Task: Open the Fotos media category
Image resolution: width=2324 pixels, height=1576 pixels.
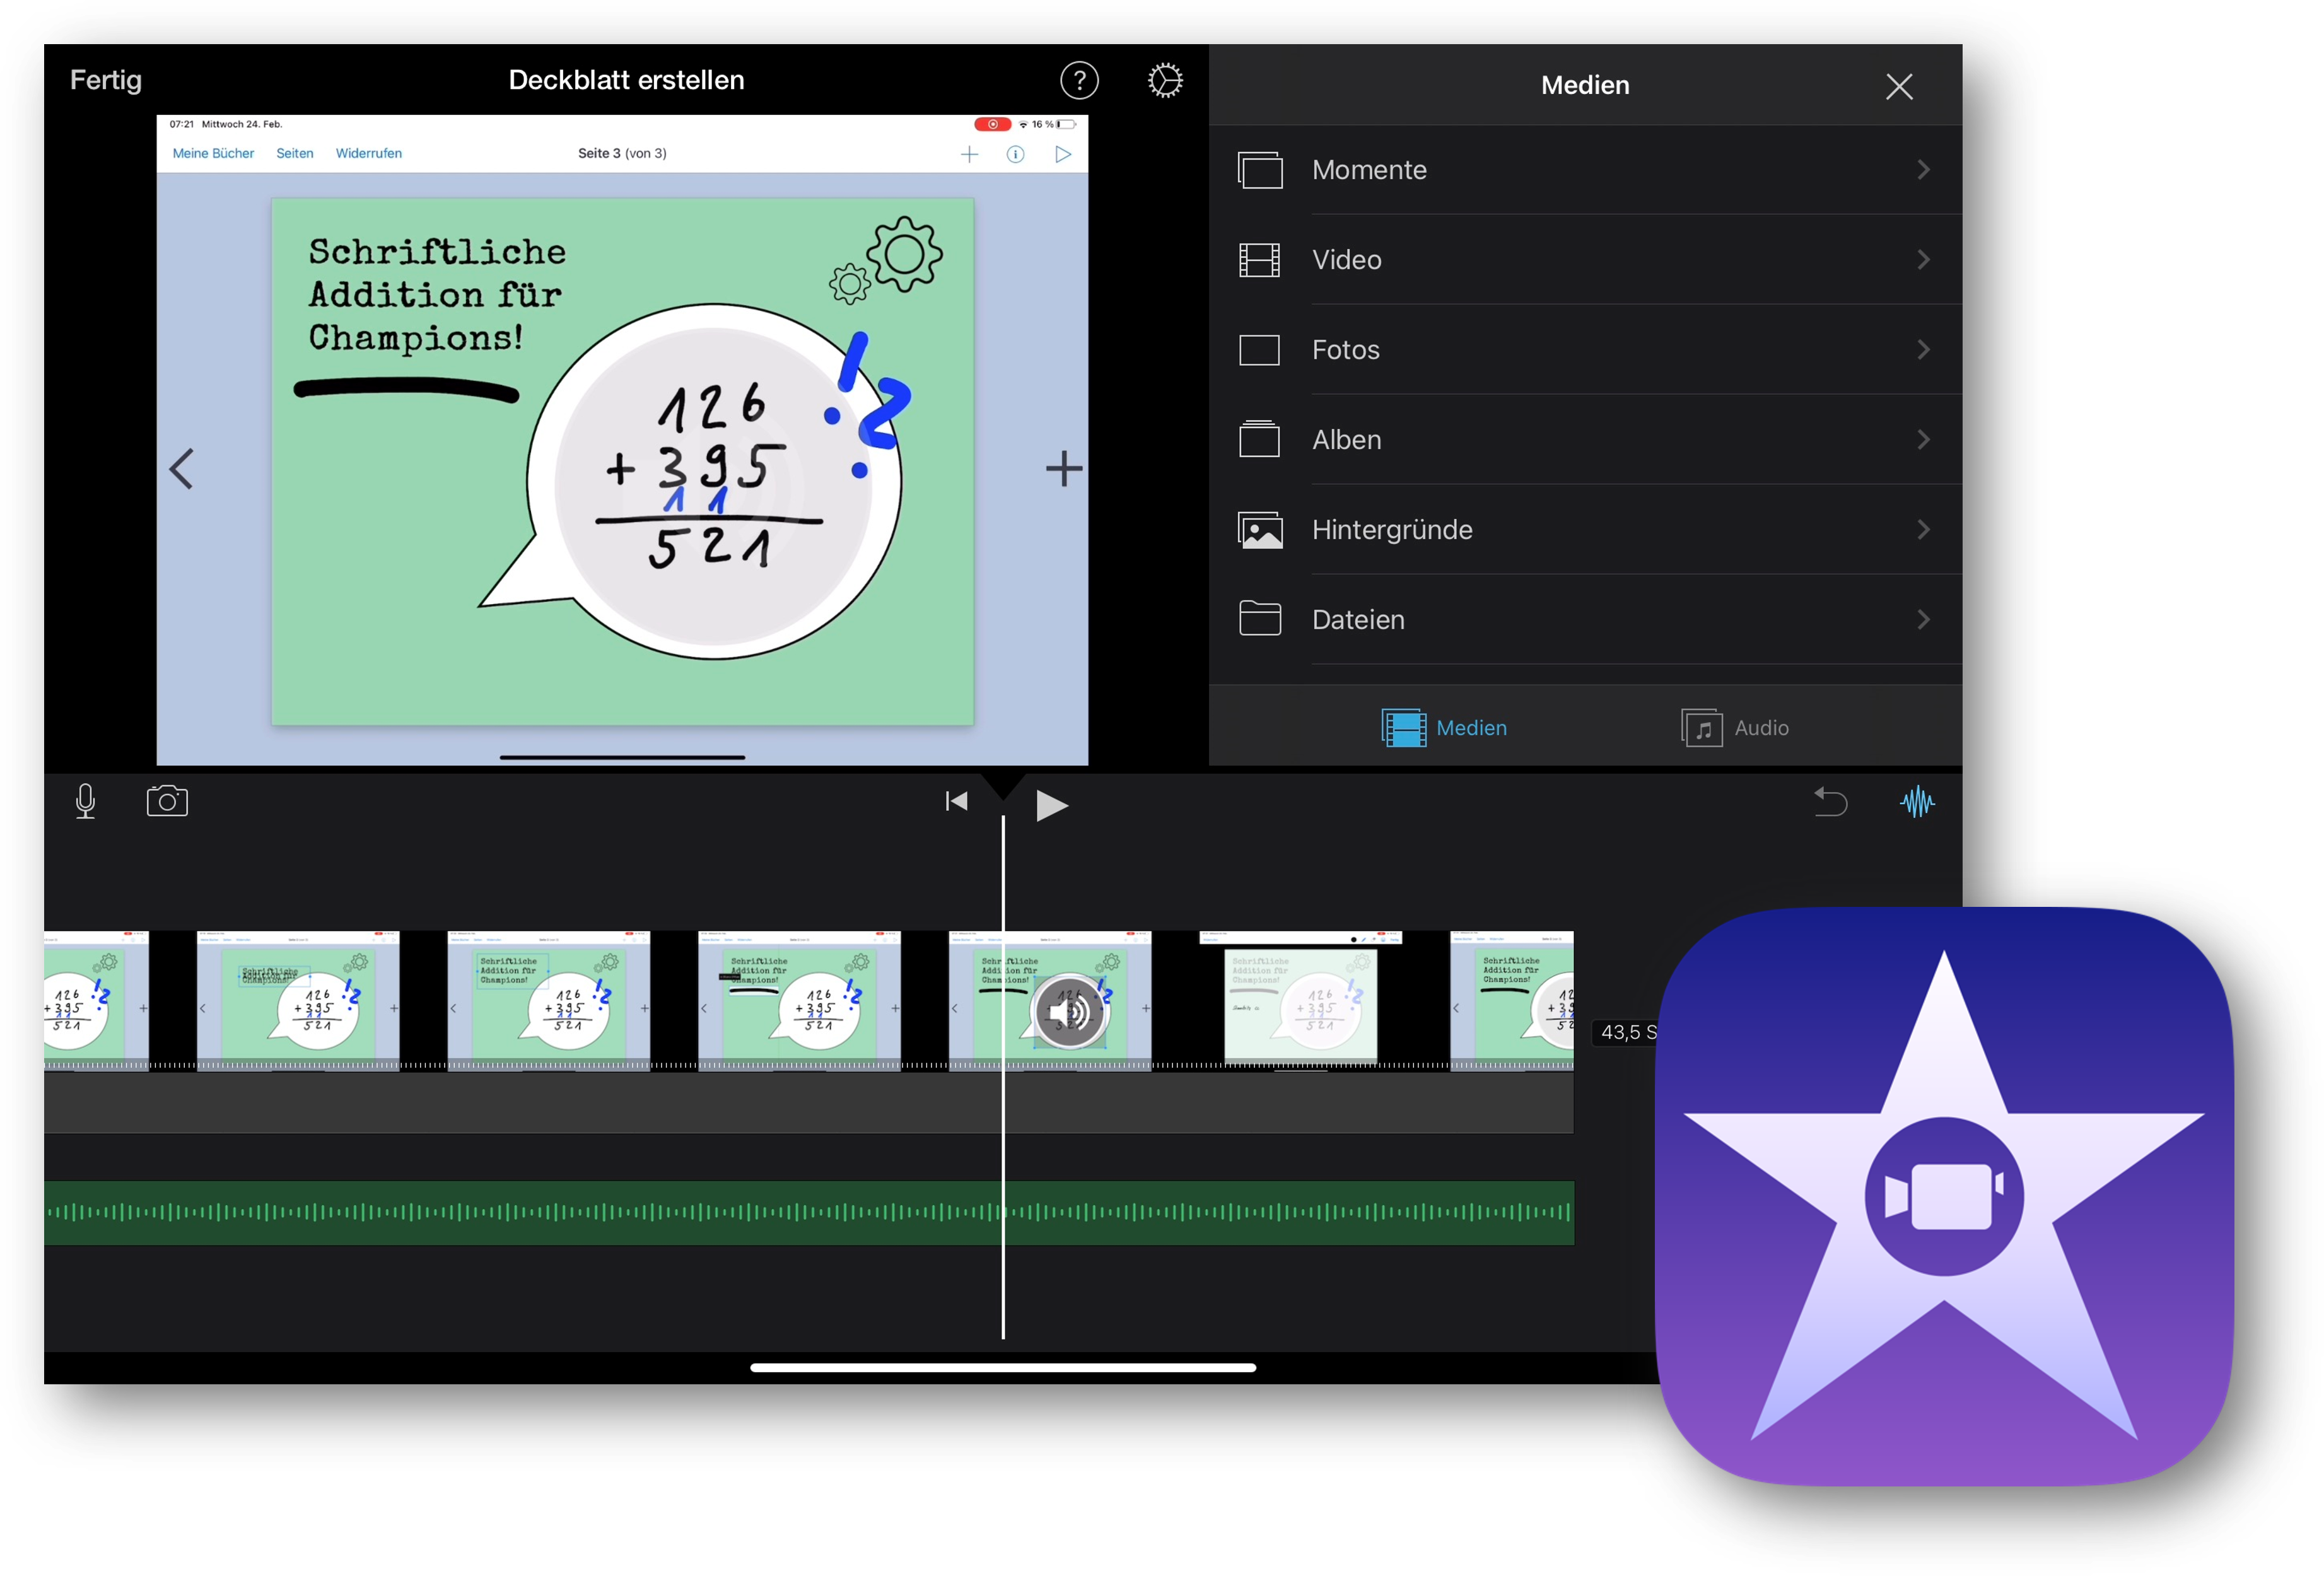Action: click(x=1585, y=350)
